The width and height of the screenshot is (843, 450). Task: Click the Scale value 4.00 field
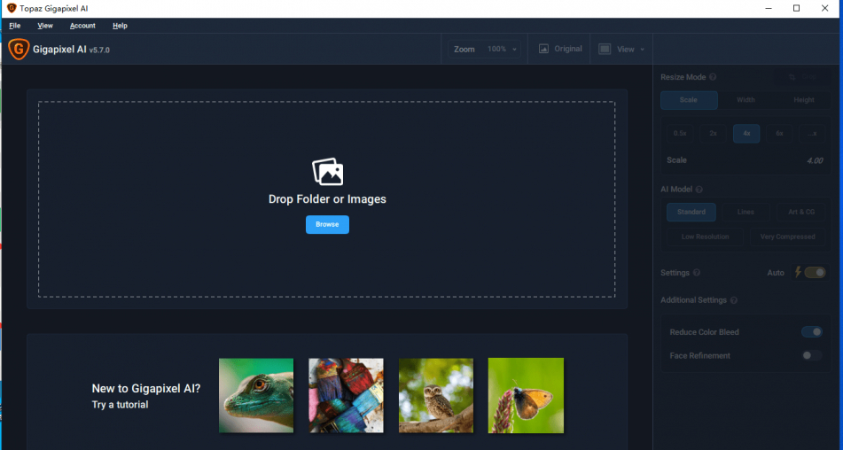click(815, 160)
